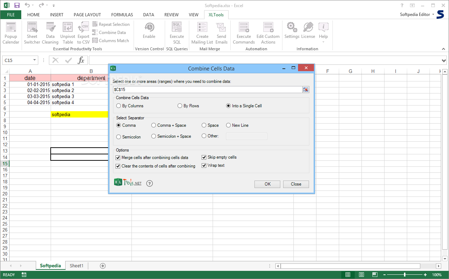Open the DATA ribbon tab

pyautogui.click(x=148, y=15)
